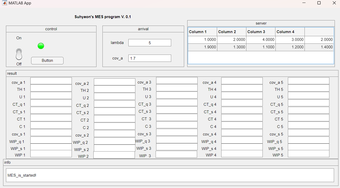The width and height of the screenshot is (340, 188).
Task: Click the CT_q 4 result field
Action: pos(242,103)
